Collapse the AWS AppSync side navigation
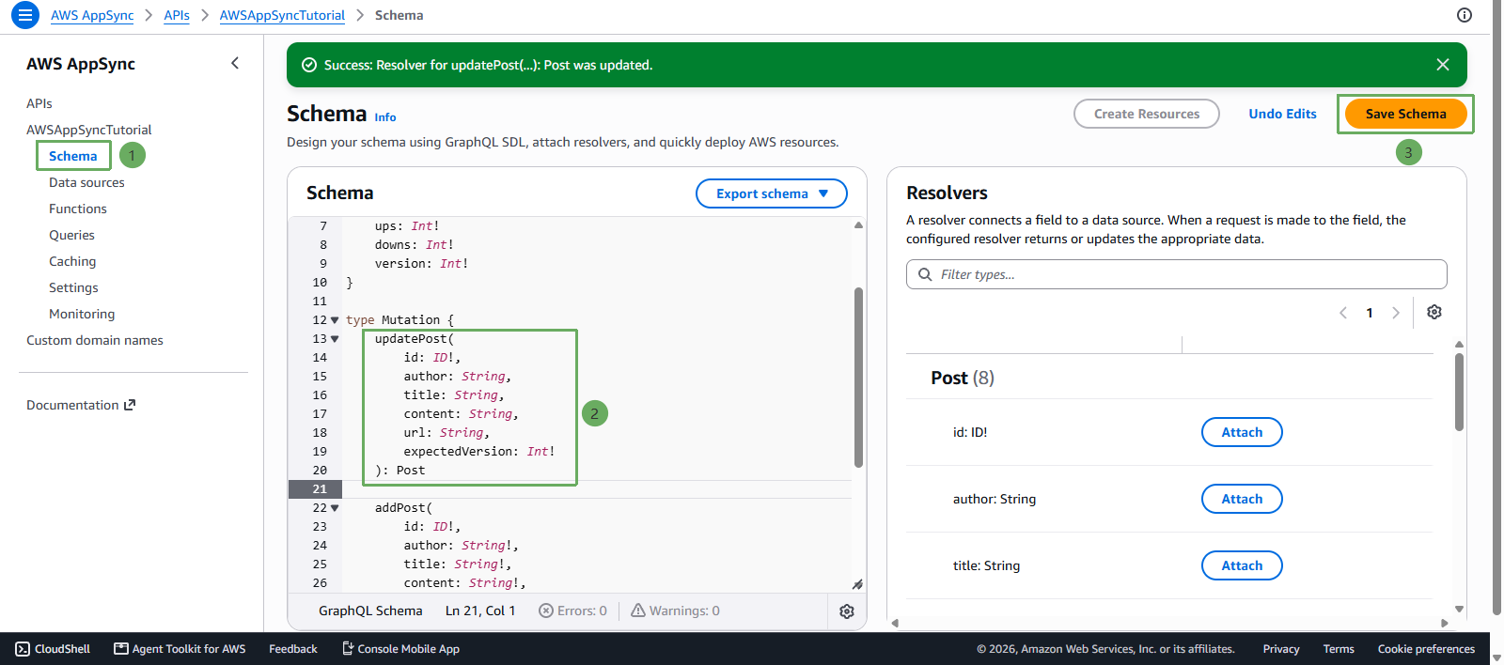This screenshot has width=1504, height=665. coord(235,63)
